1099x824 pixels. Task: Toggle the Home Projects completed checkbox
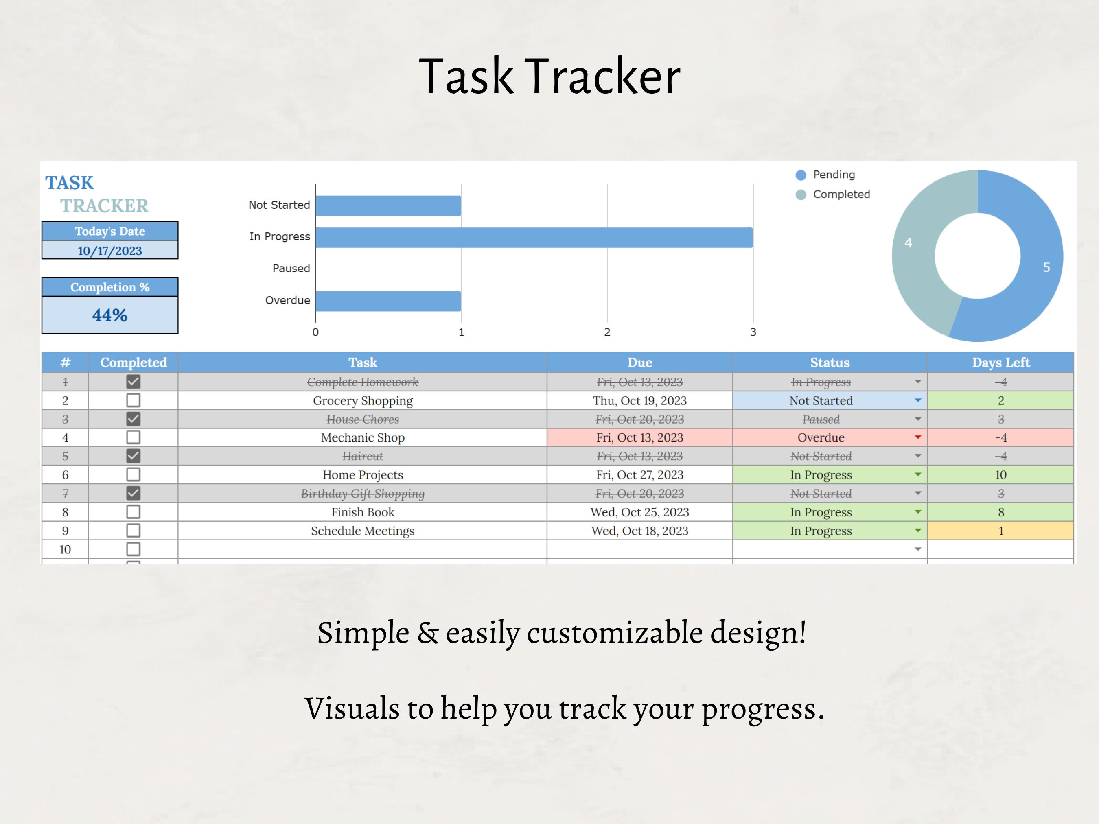[133, 475]
